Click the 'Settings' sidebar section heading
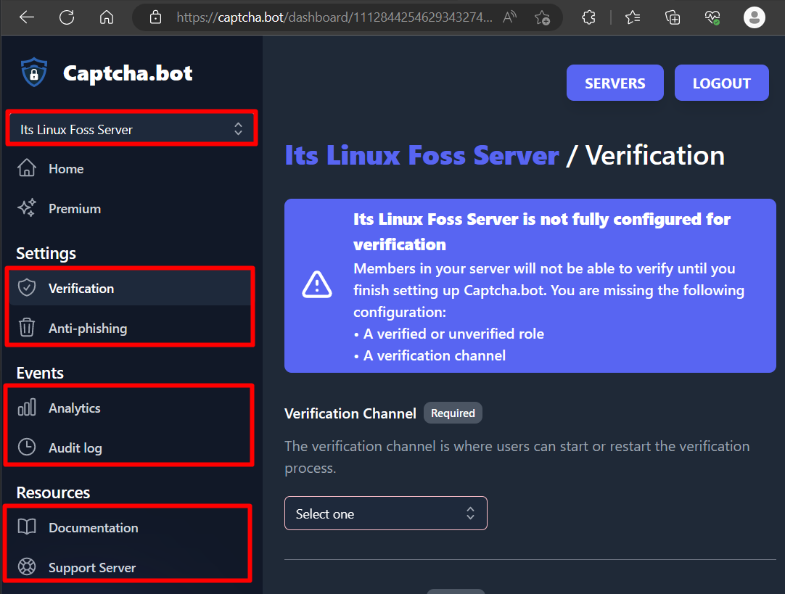 [x=46, y=253]
